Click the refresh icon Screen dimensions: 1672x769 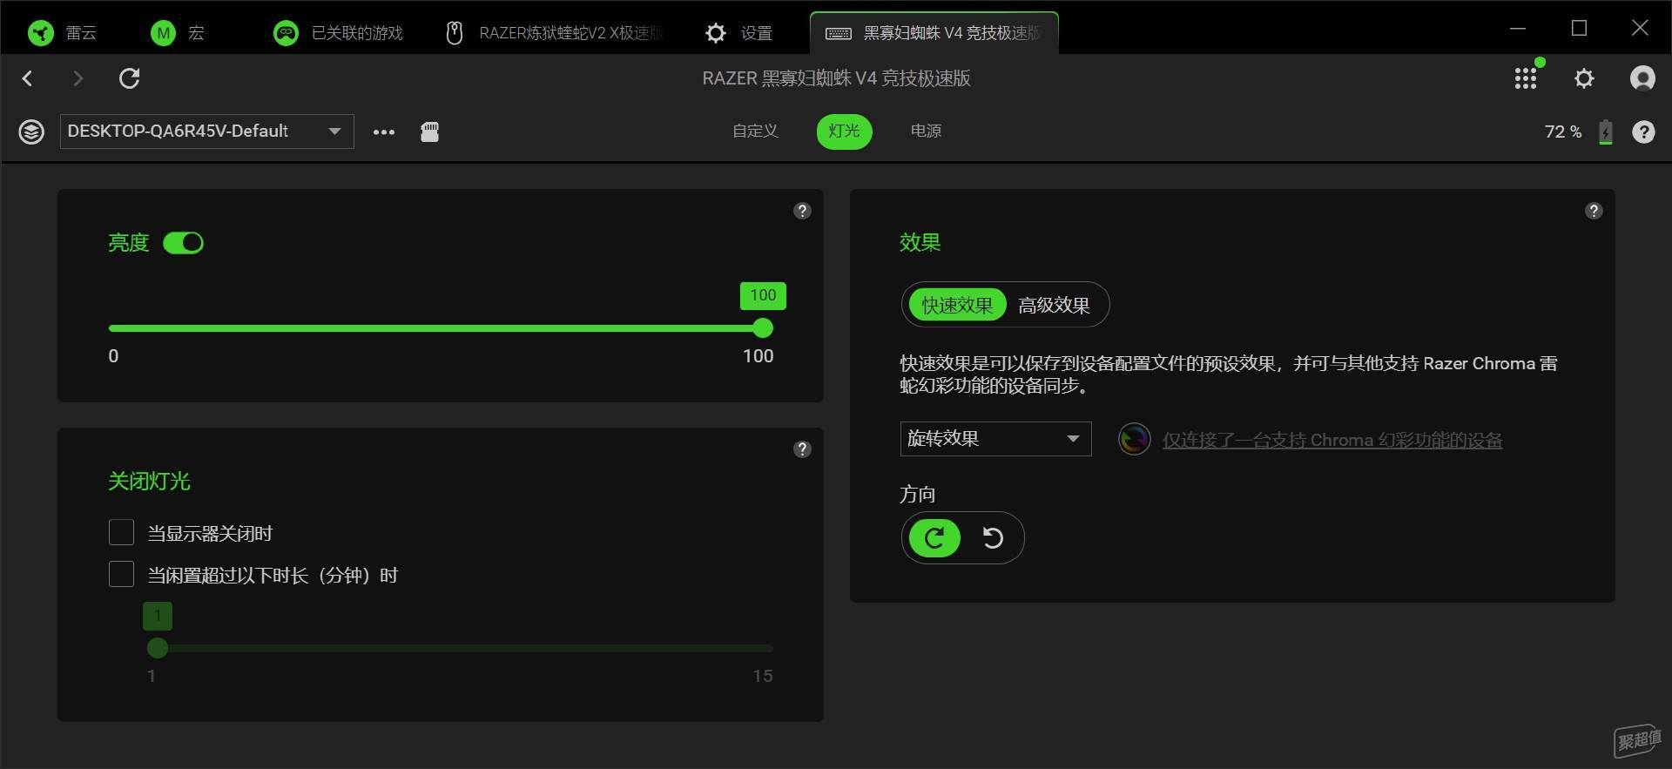130,79
